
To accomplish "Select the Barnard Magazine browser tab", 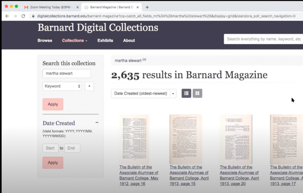I will click(x=112, y=7).
